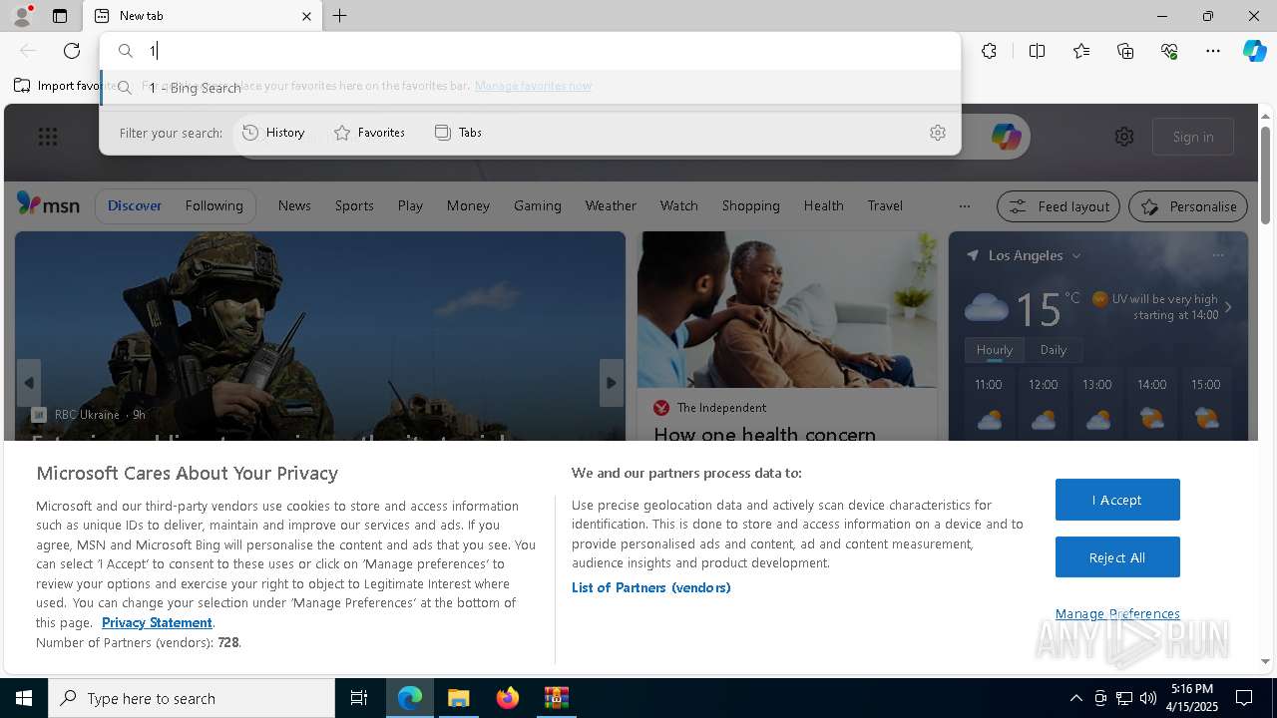Switch weather to Hourly tab
The height and width of the screenshot is (718, 1277).
pos(995,350)
